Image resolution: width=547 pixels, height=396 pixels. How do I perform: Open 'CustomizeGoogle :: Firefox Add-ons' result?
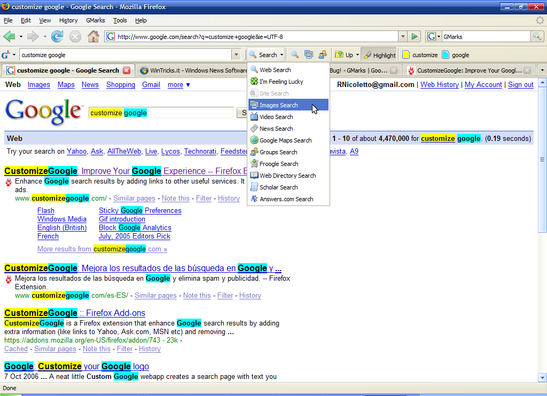pyautogui.click(x=75, y=313)
